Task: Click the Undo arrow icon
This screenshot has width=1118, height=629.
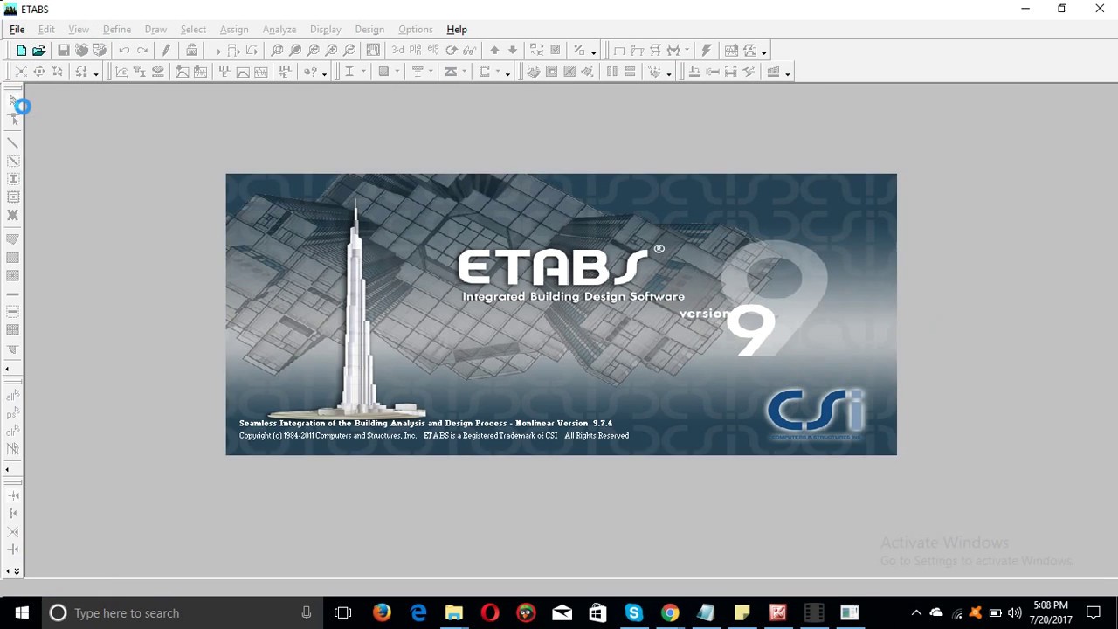Action: [124, 51]
